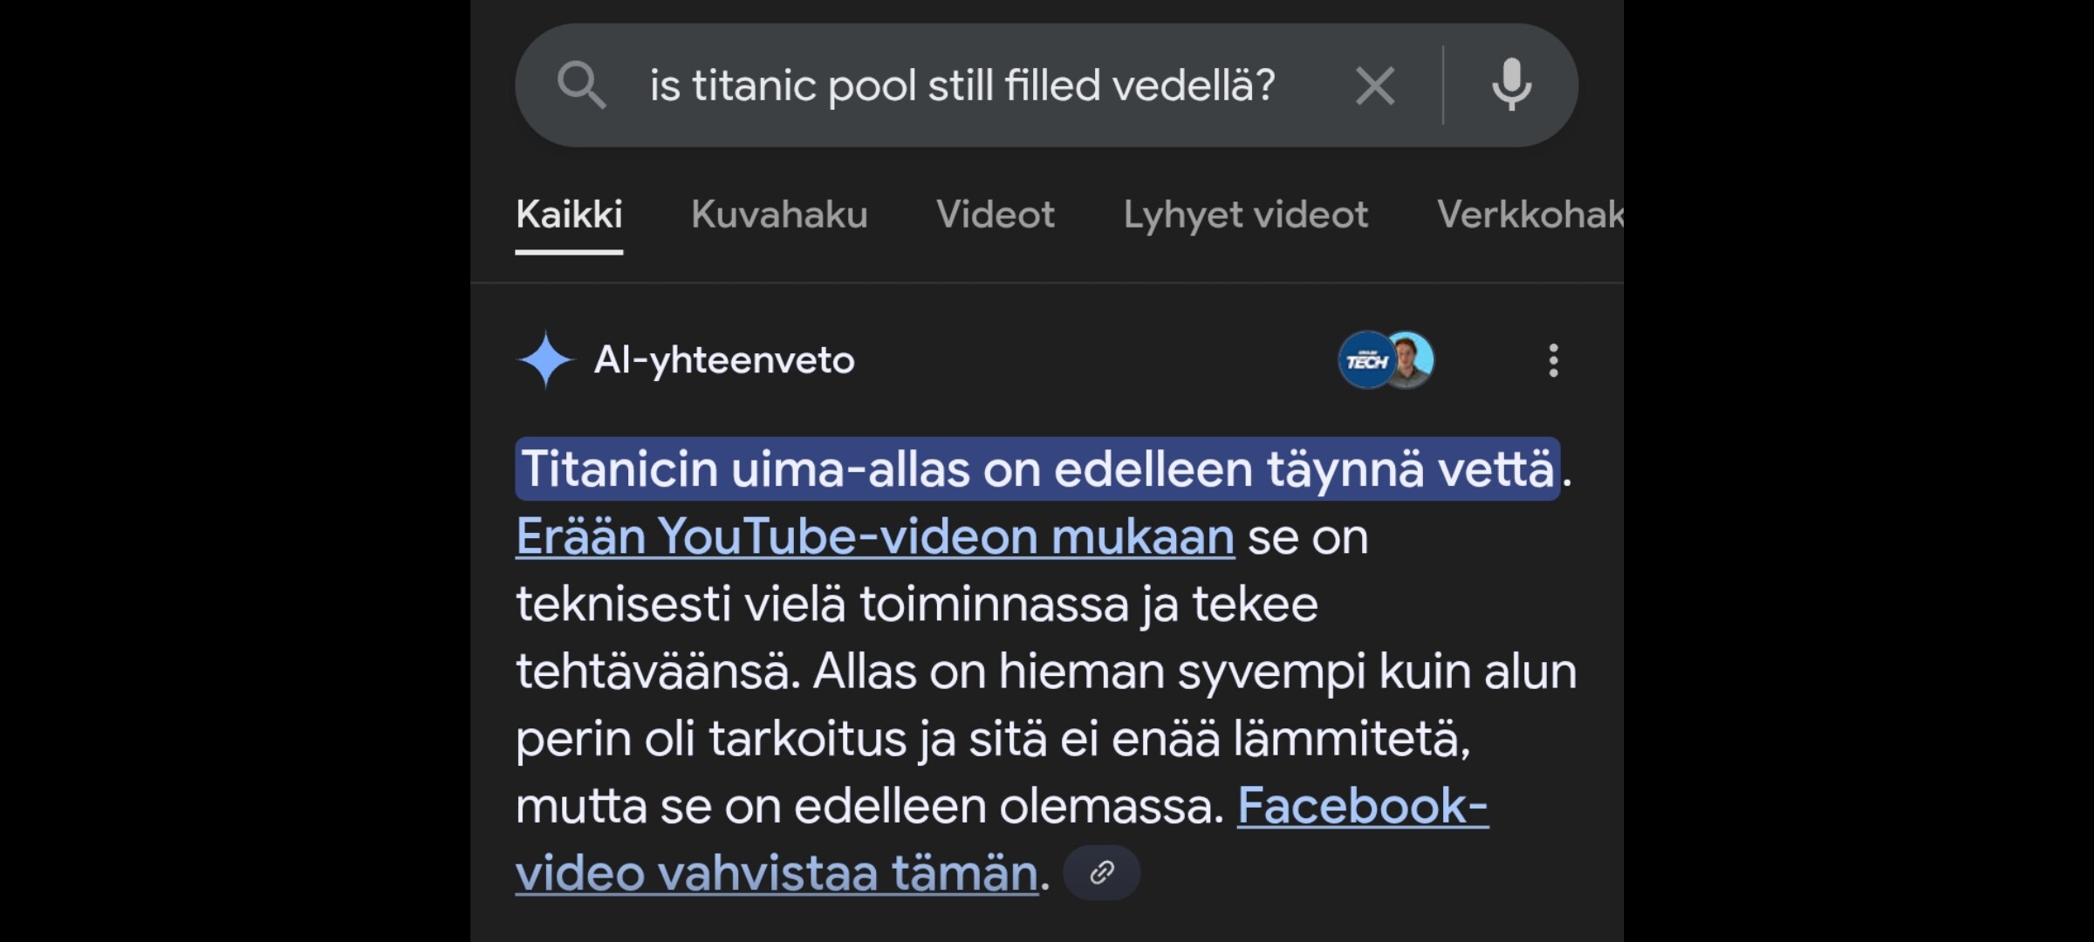Click the AI-yhteenveto heading label
2094x942 pixels.
[x=724, y=360]
